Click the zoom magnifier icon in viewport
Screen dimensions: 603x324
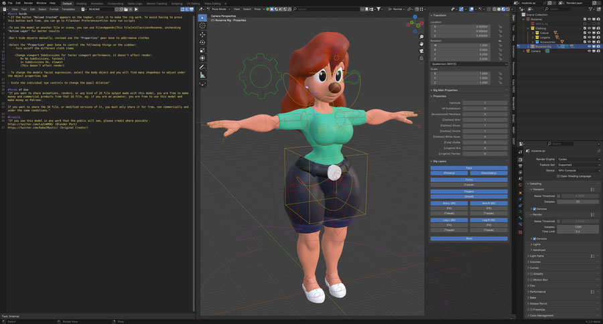421,37
